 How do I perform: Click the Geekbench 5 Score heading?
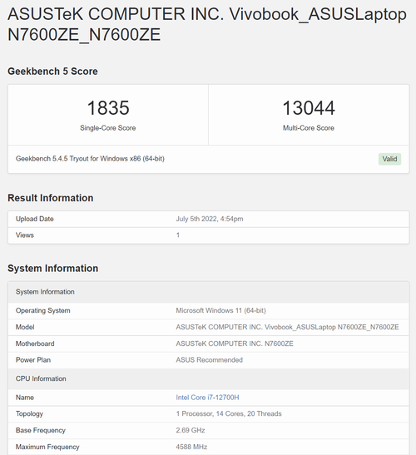pyautogui.click(x=52, y=72)
